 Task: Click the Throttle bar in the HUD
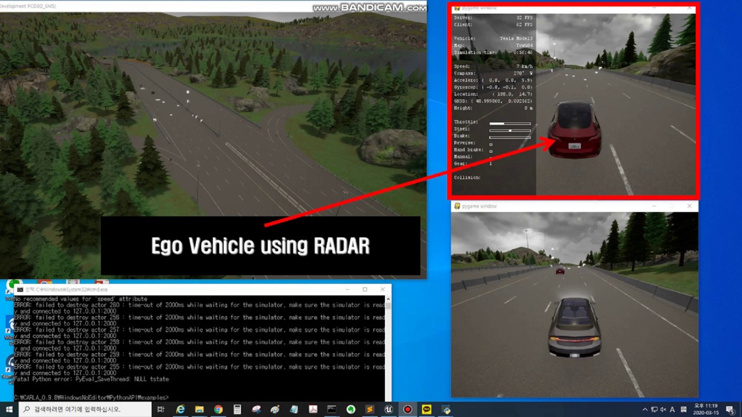(x=510, y=123)
